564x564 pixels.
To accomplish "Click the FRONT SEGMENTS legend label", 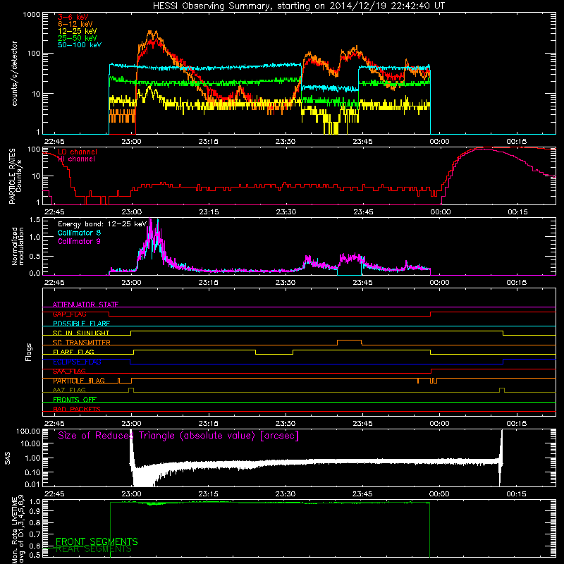I will pyautogui.click(x=97, y=541).
